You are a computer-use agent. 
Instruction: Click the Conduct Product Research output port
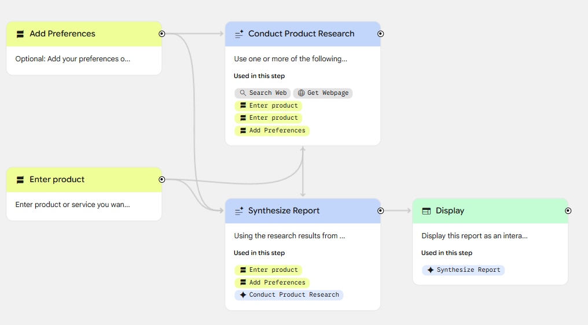point(380,34)
